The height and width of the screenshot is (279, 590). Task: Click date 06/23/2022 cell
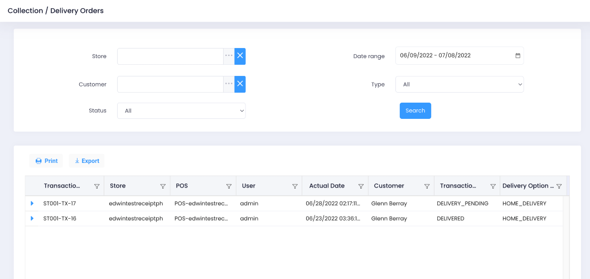pos(333,218)
